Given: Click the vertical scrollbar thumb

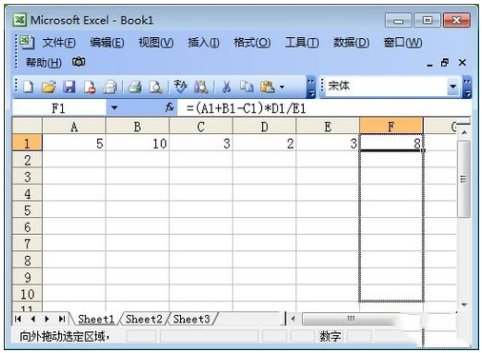Looking at the screenshot, I should click(x=464, y=179).
